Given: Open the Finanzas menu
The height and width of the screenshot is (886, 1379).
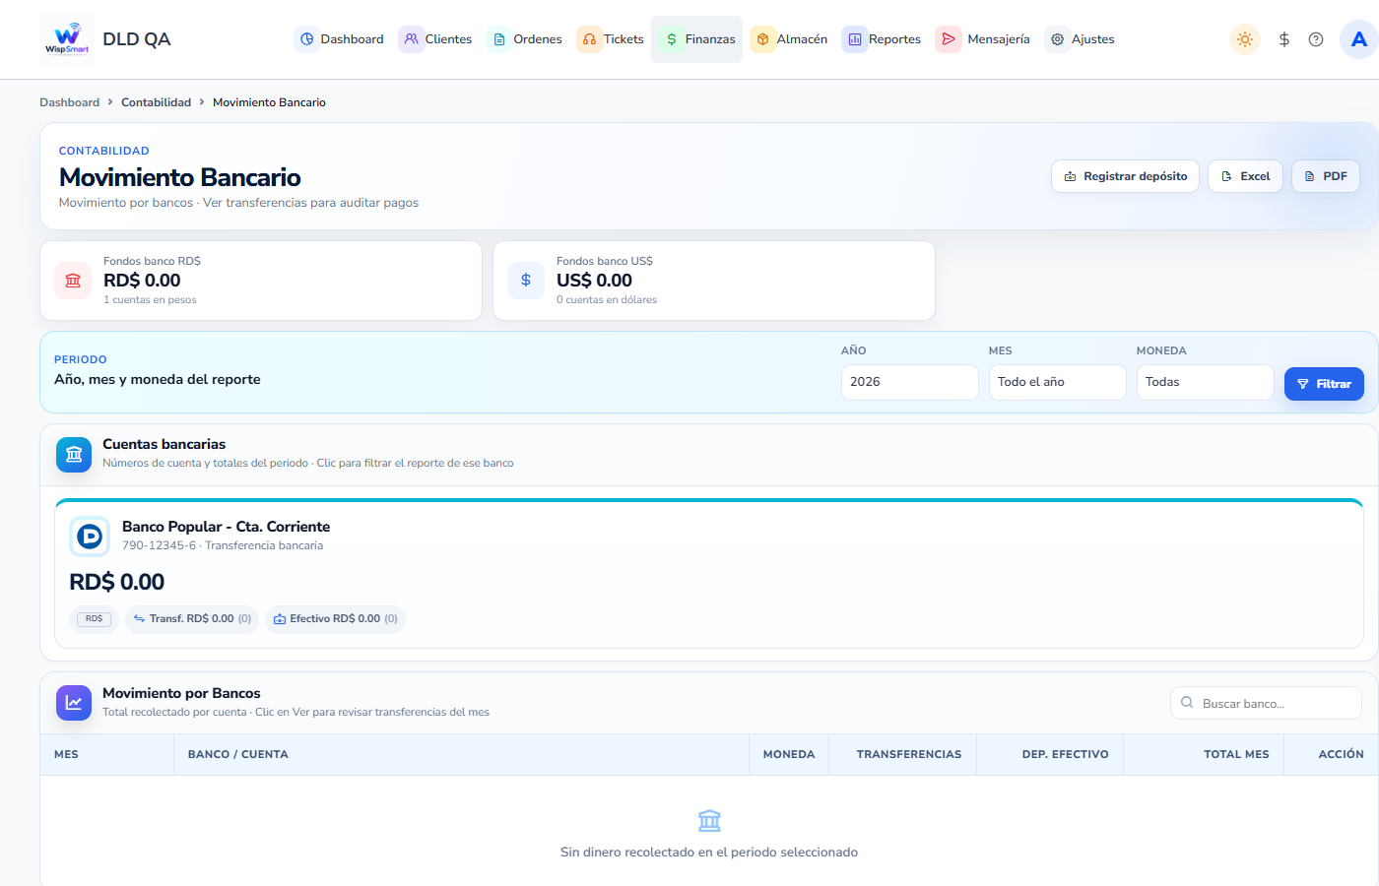Looking at the screenshot, I should [697, 39].
